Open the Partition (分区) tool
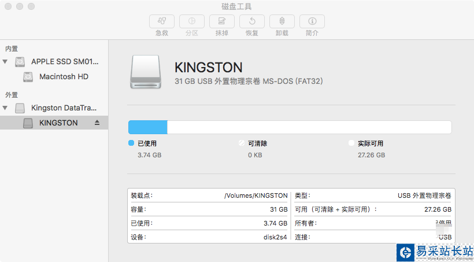474x262 pixels. click(192, 21)
